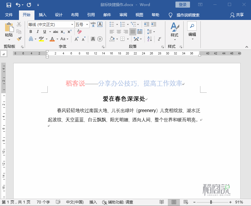The height and width of the screenshot is (206, 251).
Task: Decrease paragraph indent
Action: coord(146,24)
